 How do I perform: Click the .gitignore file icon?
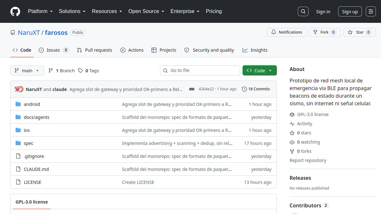tap(18, 156)
